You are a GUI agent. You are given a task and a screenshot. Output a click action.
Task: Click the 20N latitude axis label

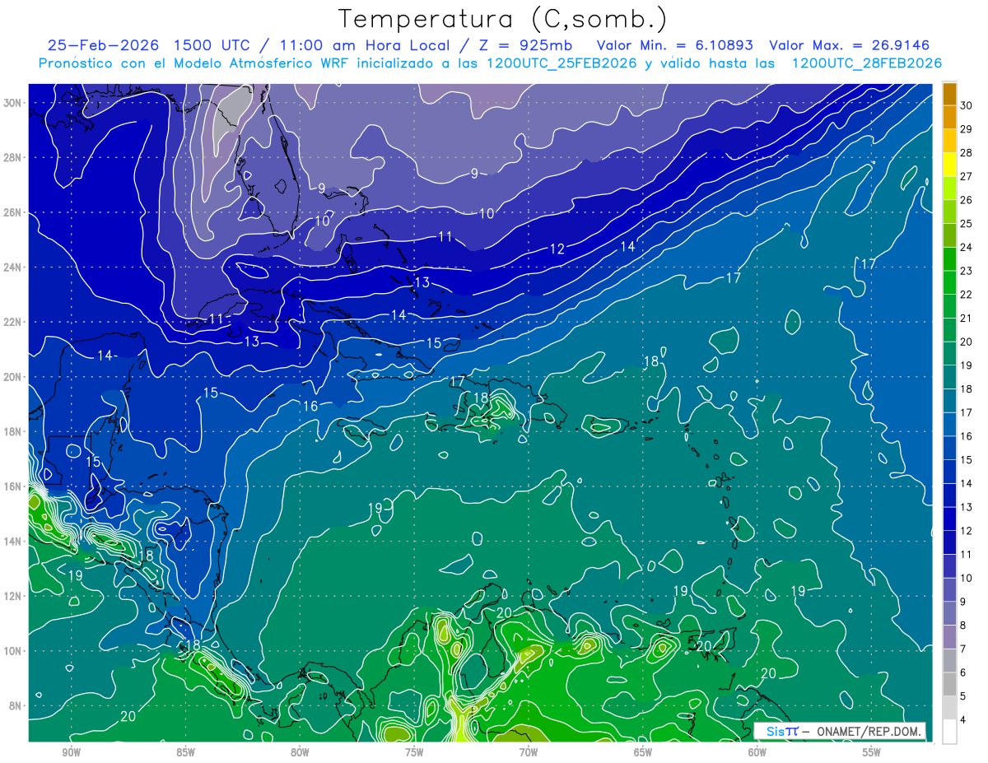click(x=13, y=377)
